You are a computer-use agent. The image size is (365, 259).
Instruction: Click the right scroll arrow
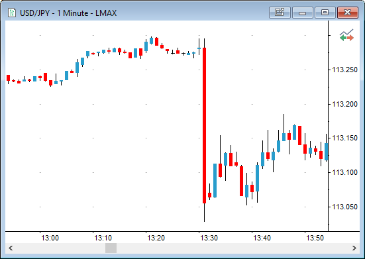tap(354, 248)
